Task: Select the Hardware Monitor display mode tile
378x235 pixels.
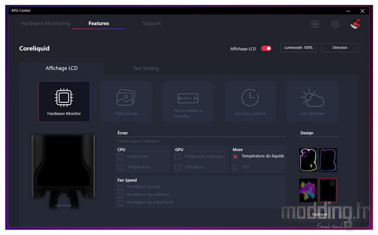Action: click(x=64, y=101)
